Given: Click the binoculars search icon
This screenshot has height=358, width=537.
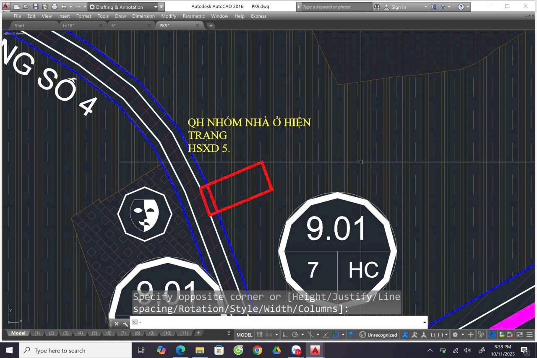Looking at the screenshot, I should tap(377, 7).
